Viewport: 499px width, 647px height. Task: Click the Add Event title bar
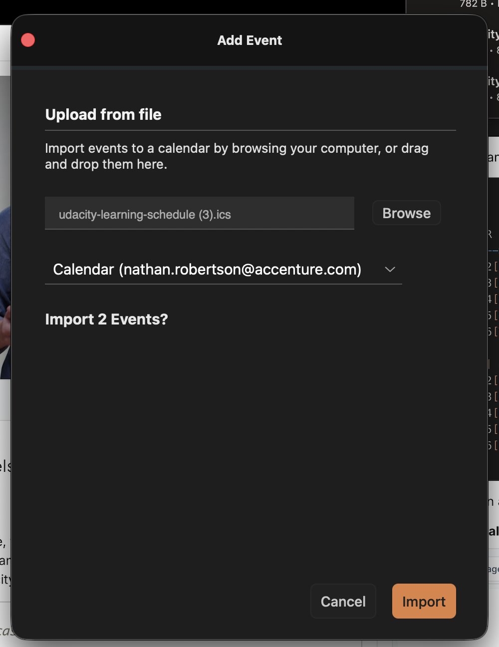pyautogui.click(x=249, y=40)
